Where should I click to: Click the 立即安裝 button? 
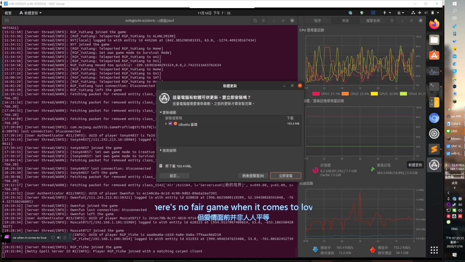[286, 176]
